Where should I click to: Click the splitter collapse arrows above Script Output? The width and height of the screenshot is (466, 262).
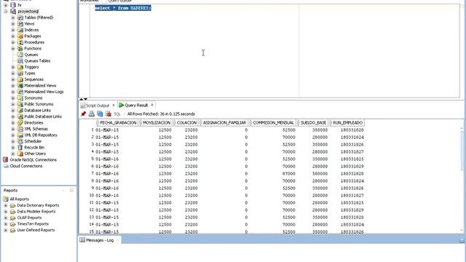pos(84,99)
